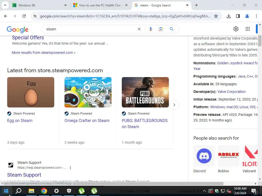Image resolution: width=262 pixels, height=196 pixels.
Task: Select Discord in People also search for
Action: (x=204, y=159)
